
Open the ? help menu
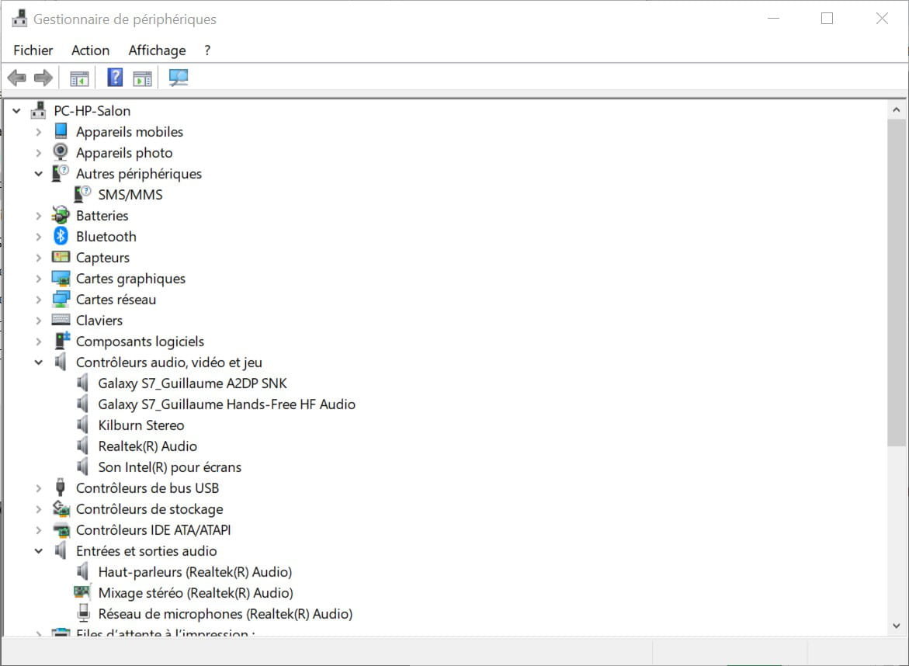tap(207, 50)
